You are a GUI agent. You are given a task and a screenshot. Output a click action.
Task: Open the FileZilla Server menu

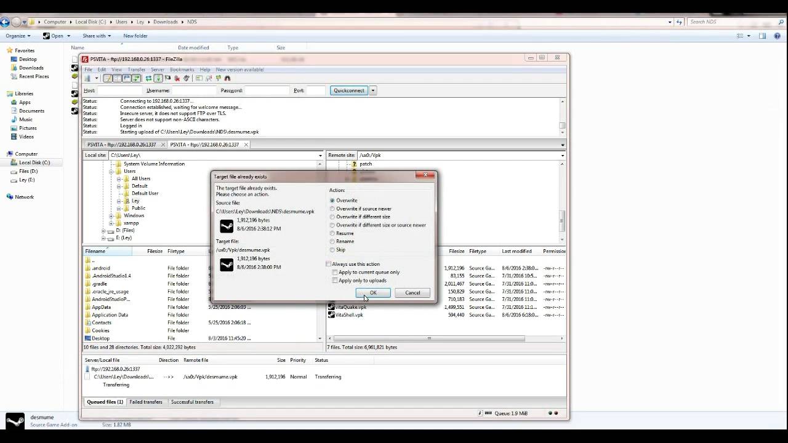[x=158, y=70]
